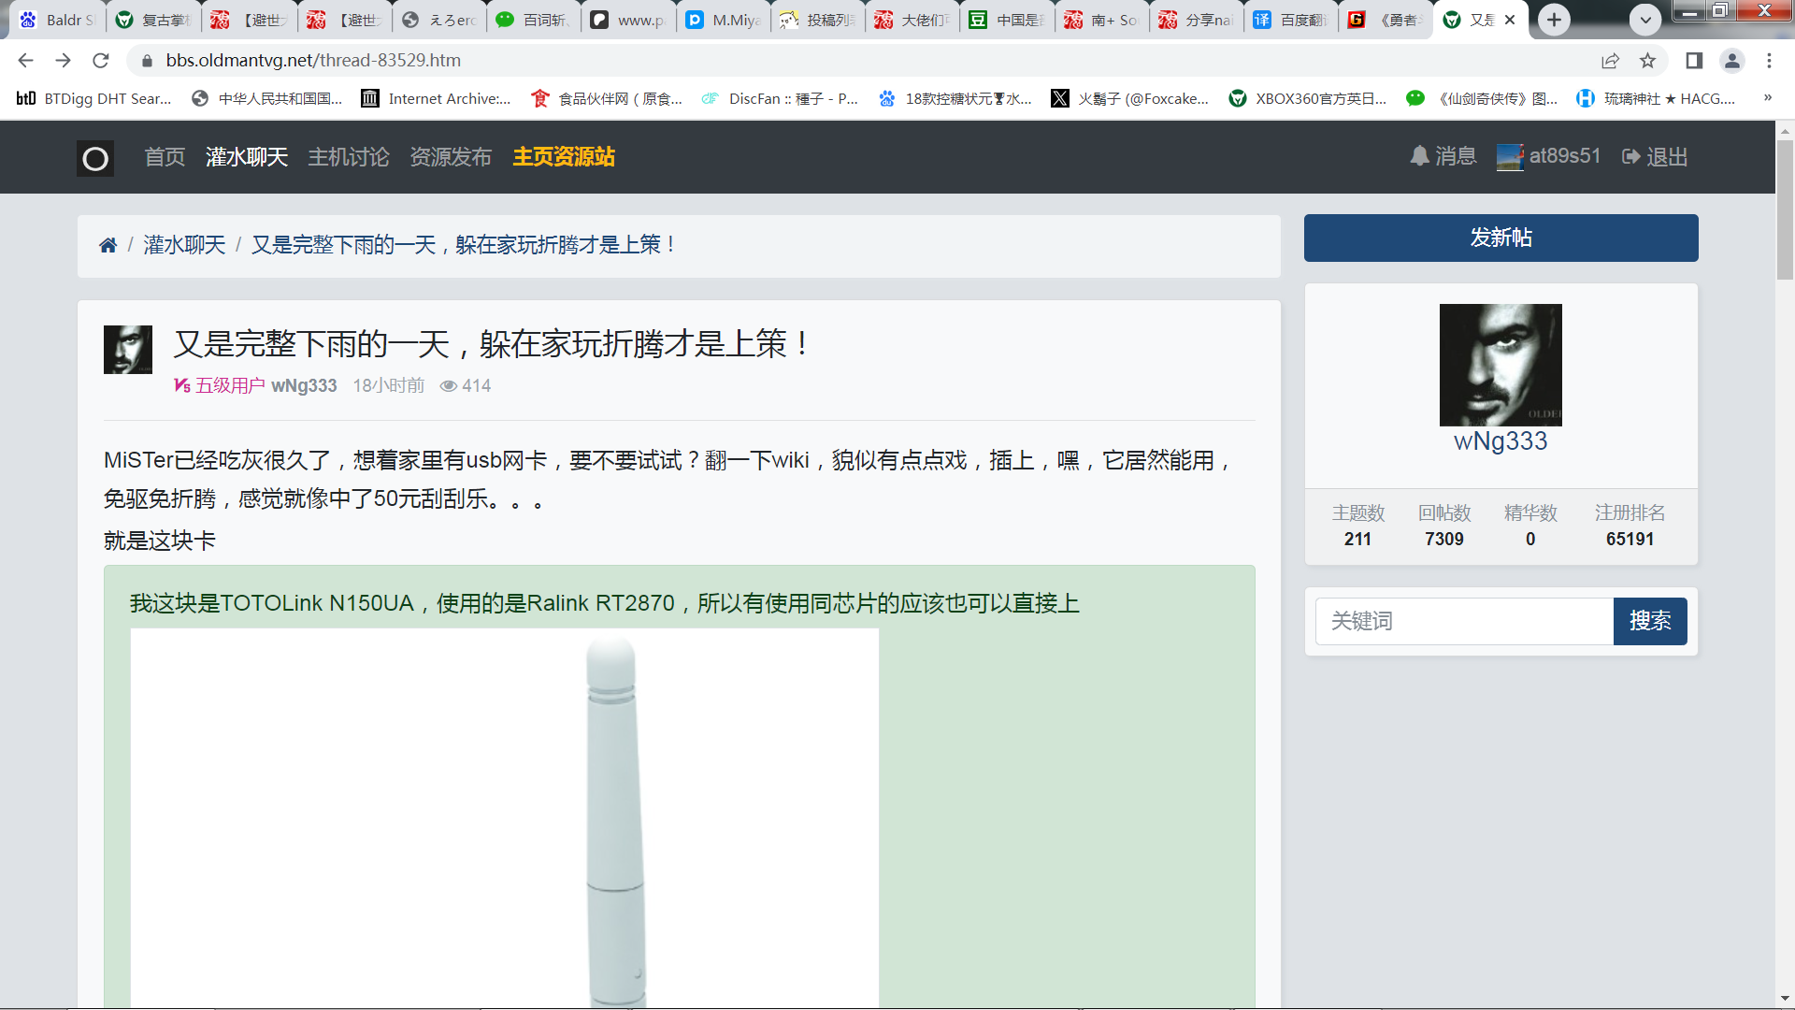Switch to the 投稿列 tab
Image resolution: width=1795 pixels, height=1010 pixels.
point(818,20)
